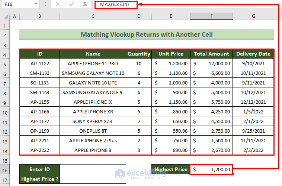Screen dimensions: 282x186
Task: Select the SONY XPERIA XZ3 cell
Action: click(x=93, y=121)
